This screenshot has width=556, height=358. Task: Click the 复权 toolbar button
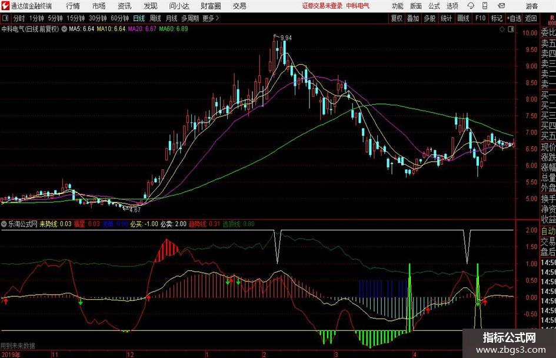[x=396, y=18]
